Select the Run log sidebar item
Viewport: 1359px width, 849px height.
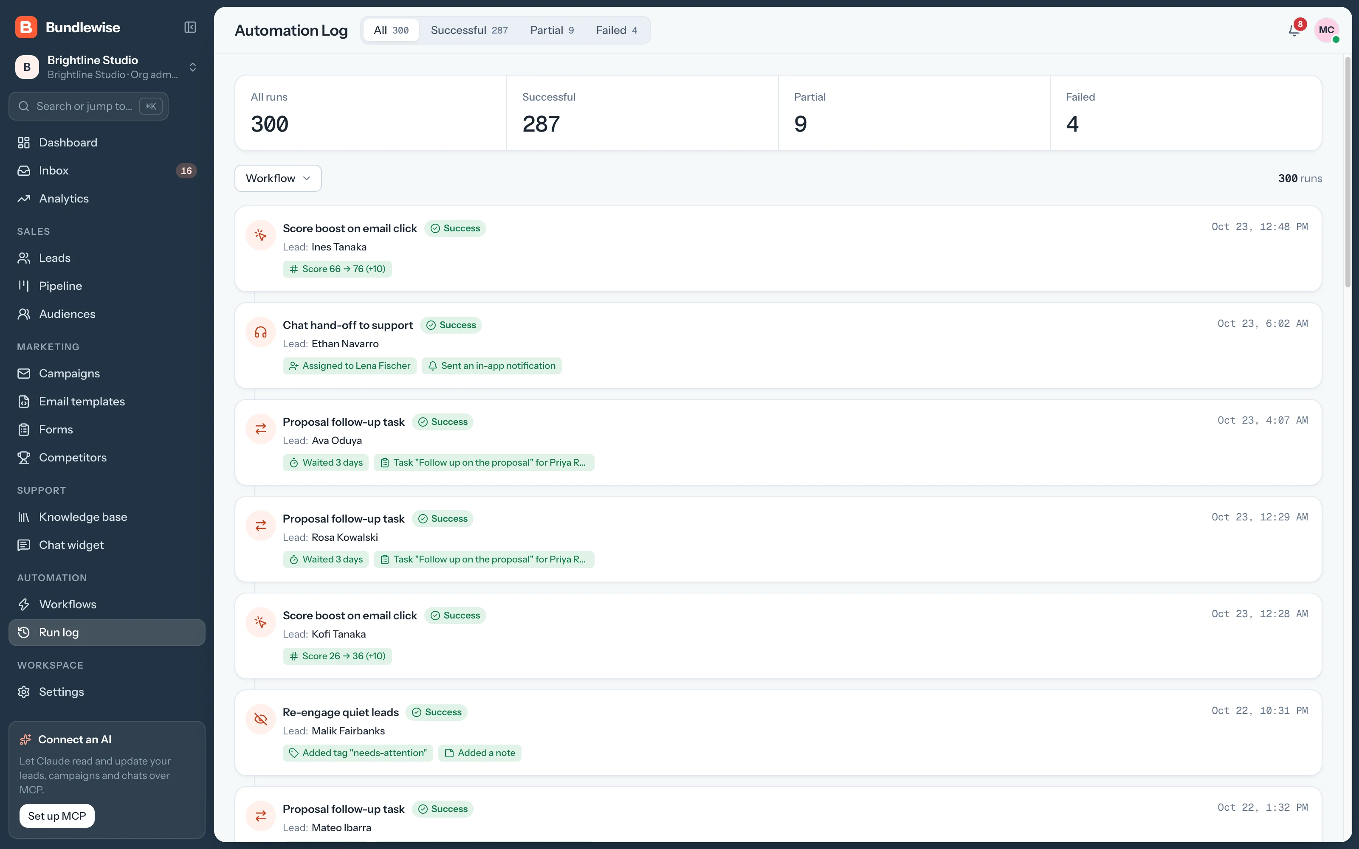(x=107, y=632)
